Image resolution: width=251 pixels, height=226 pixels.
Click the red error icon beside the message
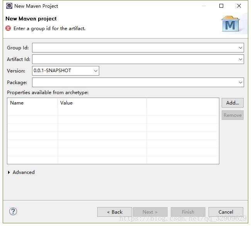tap(8, 28)
